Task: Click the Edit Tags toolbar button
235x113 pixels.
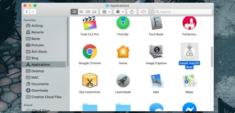Action: click(x=143, y=12)
